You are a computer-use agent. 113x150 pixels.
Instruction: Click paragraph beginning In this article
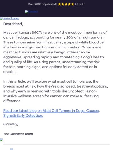(56, 91)
